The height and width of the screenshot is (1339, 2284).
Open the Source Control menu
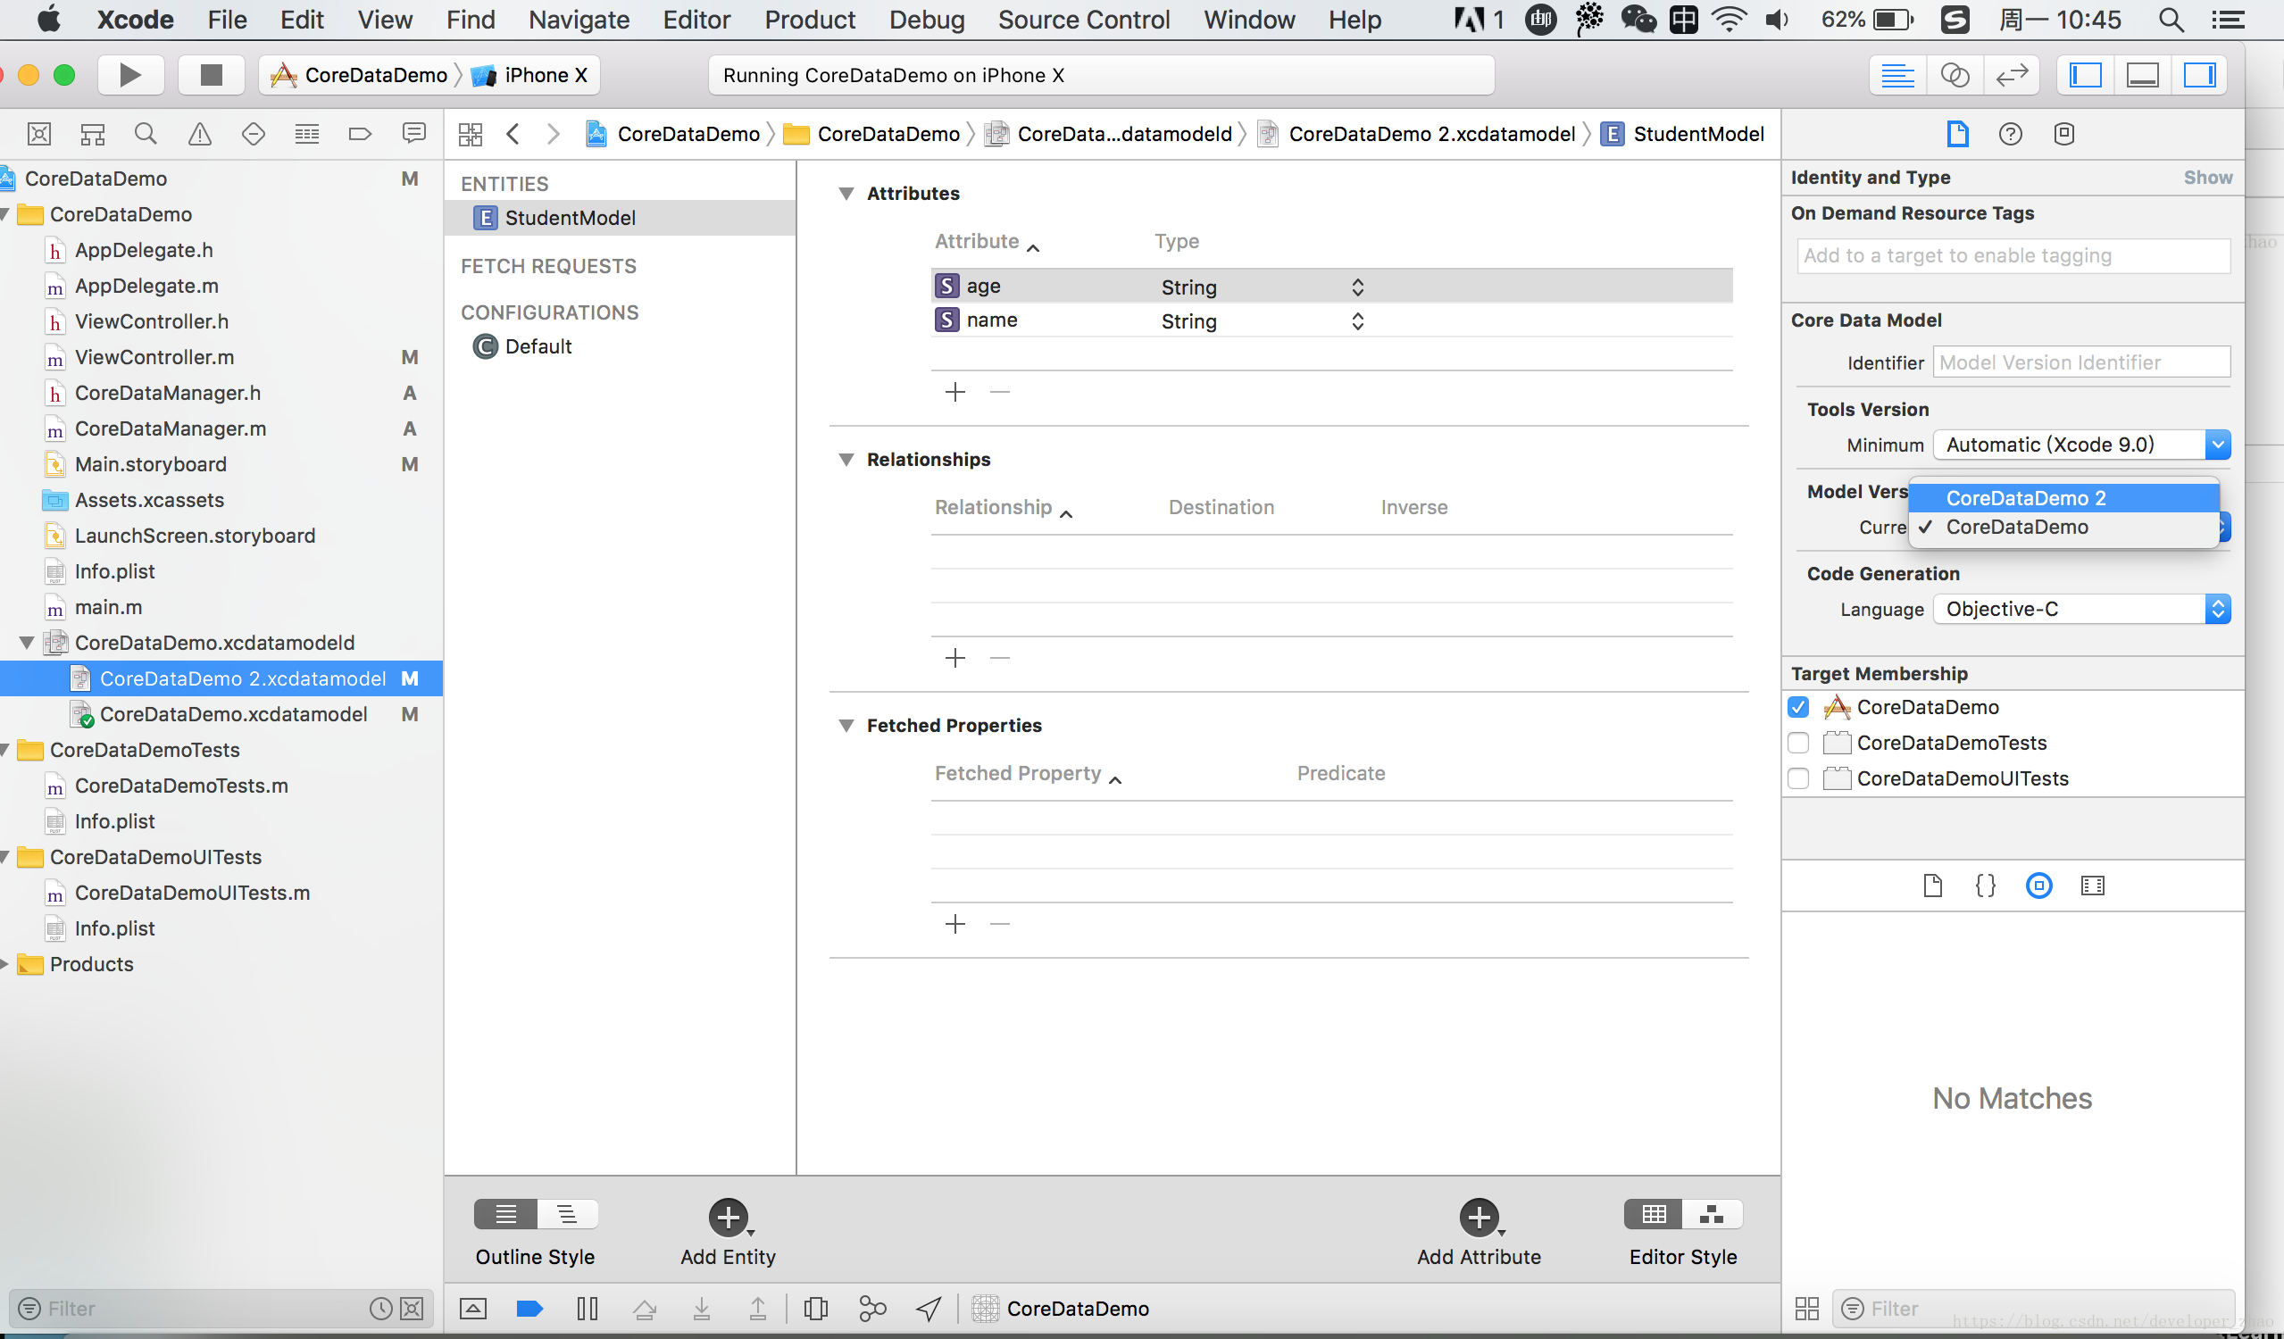coord(1083,19)
